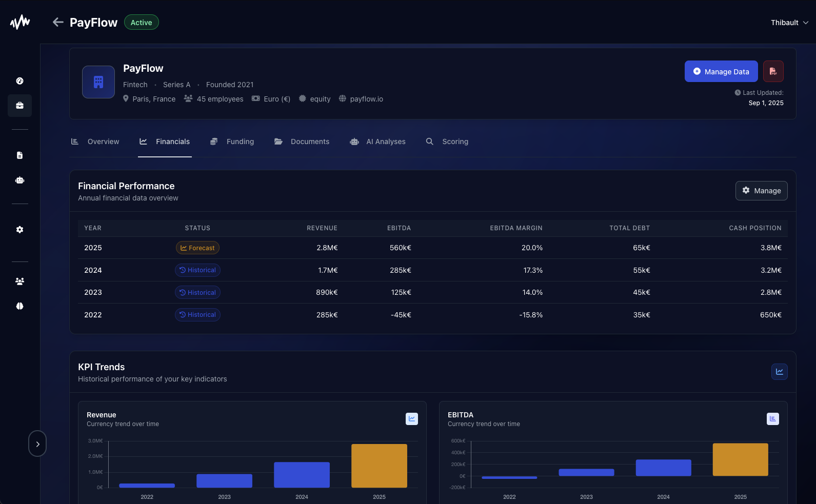Toggle Revenue chart type to line
The height and width of the screenshot is (504, 816).
412,419
